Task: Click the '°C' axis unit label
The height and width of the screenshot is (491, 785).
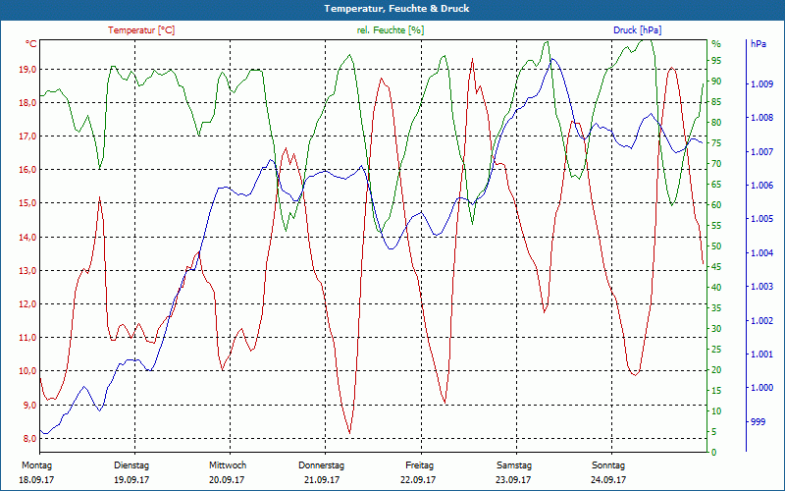Action: point(30,44)
